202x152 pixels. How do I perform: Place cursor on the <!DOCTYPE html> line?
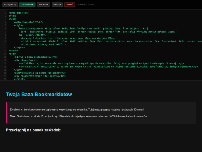tap(19, 13)
